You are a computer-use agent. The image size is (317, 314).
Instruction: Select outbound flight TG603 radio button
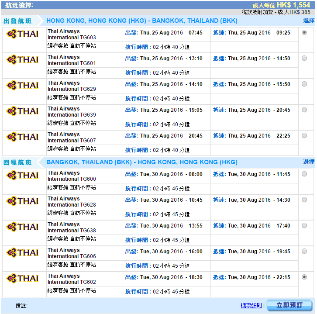point(304,32)
